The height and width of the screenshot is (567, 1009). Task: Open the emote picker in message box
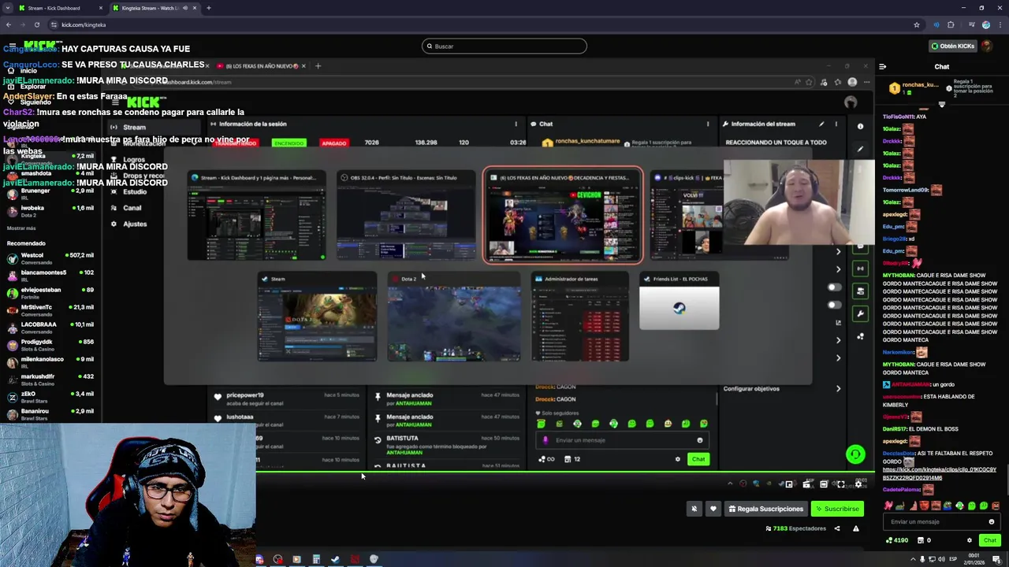[992, 521]
